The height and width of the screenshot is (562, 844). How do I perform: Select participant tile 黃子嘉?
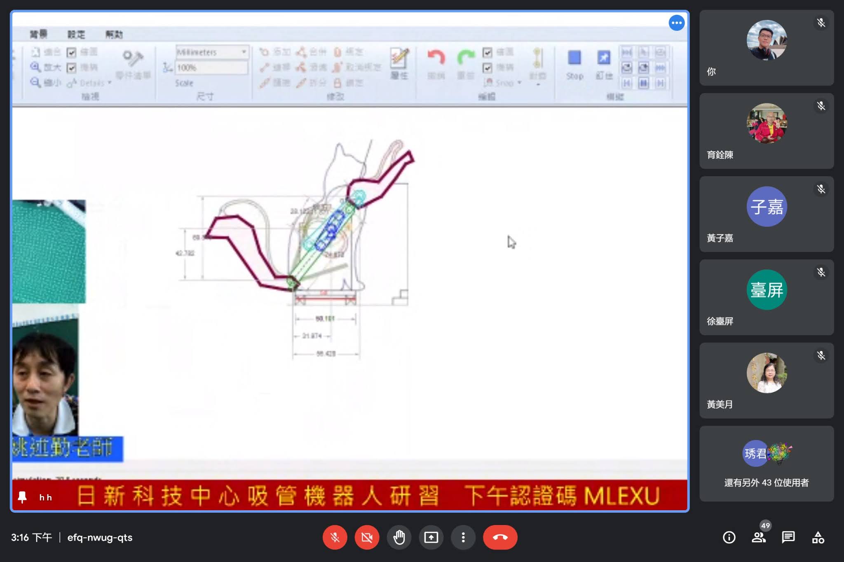767,214
